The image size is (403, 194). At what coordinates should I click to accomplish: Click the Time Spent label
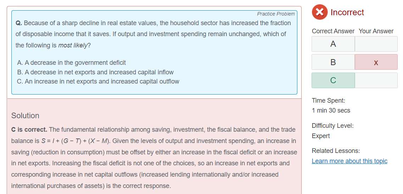point(328,101)
